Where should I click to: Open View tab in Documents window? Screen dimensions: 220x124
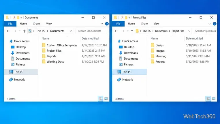49,24
